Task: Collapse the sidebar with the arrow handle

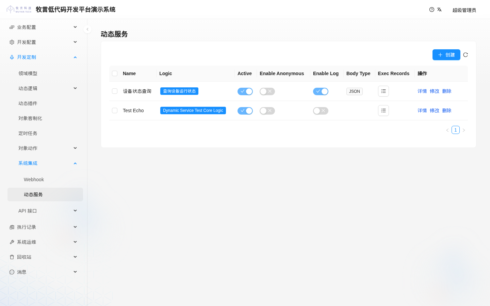Action: point(87,29)
